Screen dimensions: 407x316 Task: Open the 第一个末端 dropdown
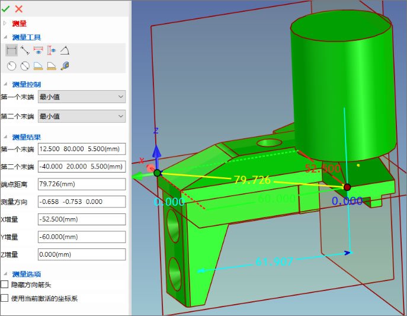coord(82,97)
